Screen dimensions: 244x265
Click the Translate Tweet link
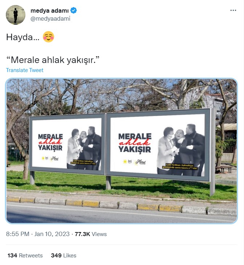coord(25,70)
